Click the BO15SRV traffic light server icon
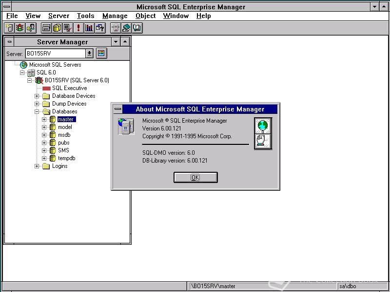The image size is (390, 292). tap(39, 80)
